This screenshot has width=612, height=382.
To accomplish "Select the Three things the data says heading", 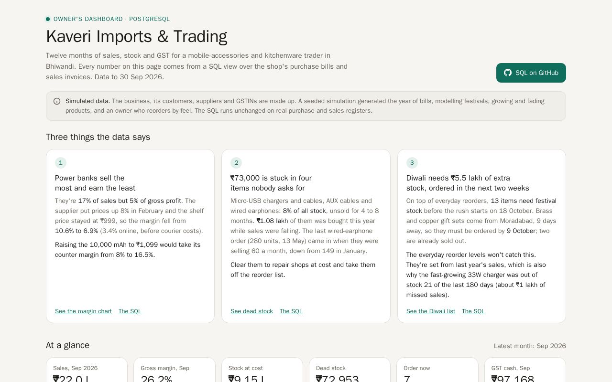I will click(x=98, y=137).
